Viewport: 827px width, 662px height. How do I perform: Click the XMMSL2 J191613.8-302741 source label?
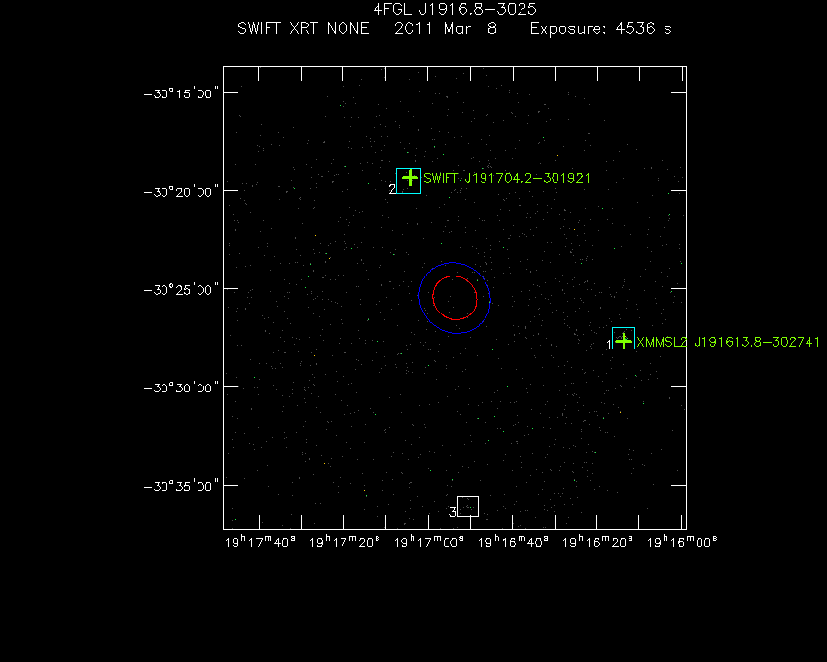coord(729,342)
